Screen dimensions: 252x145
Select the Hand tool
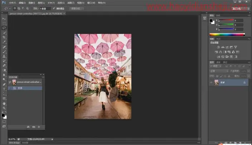[x=4, y=104]
